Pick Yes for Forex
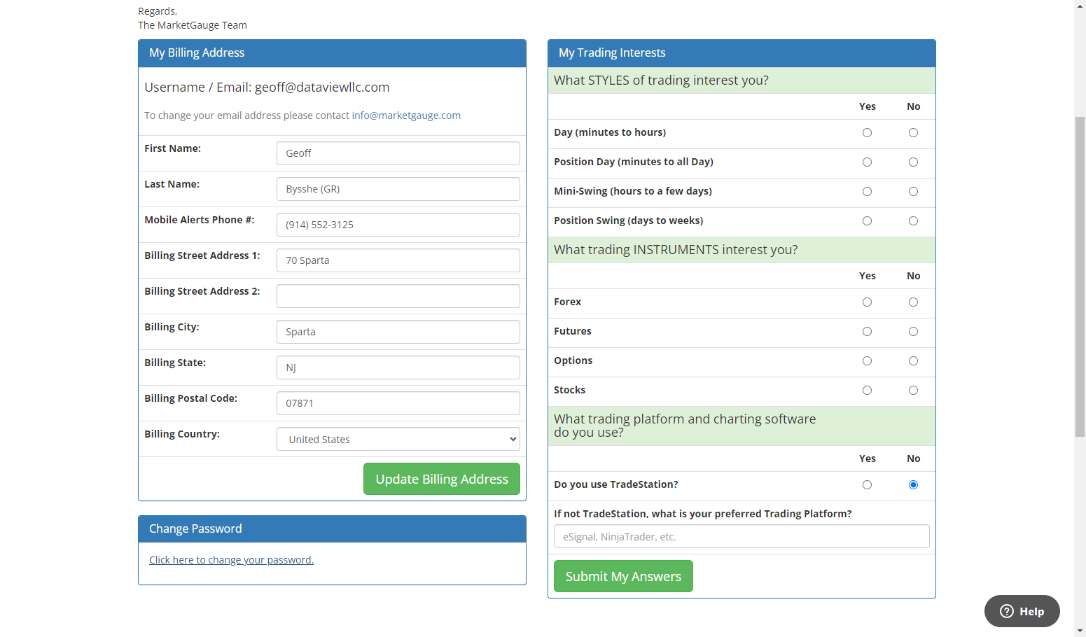The image size is (1086, 637). coord(867,302)
